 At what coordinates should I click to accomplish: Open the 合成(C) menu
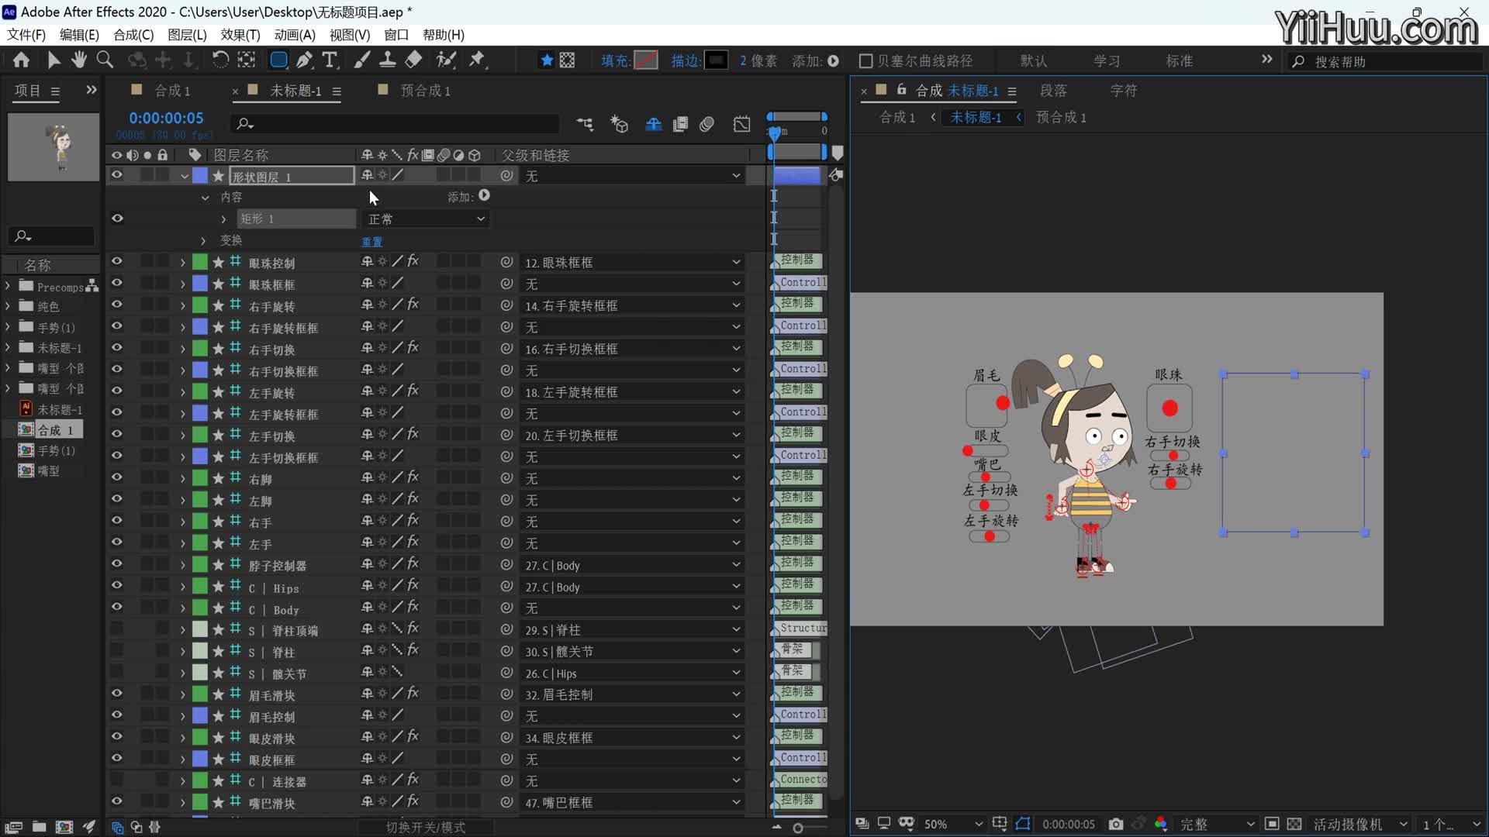[x=133, y=35]
